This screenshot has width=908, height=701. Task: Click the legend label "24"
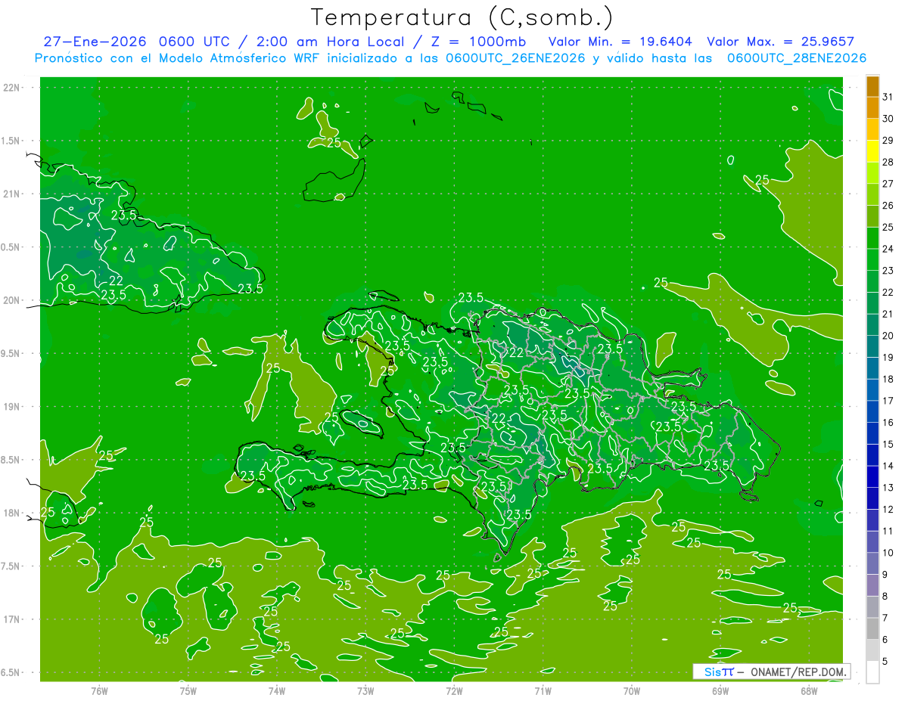(888, 249)
